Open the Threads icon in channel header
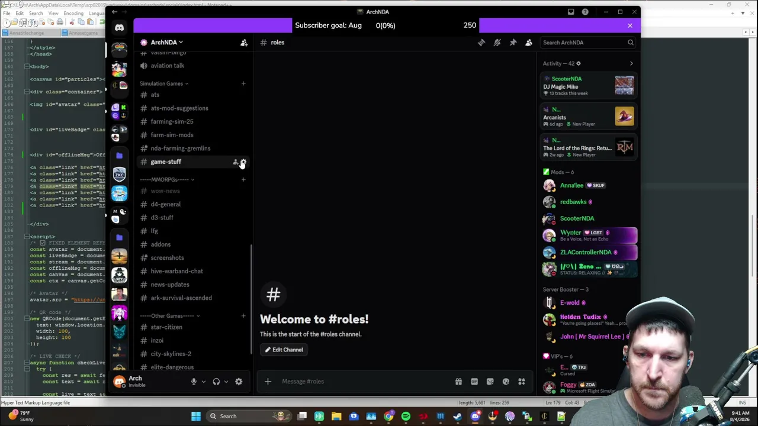 pyautogui.click(x=481, y=43)
